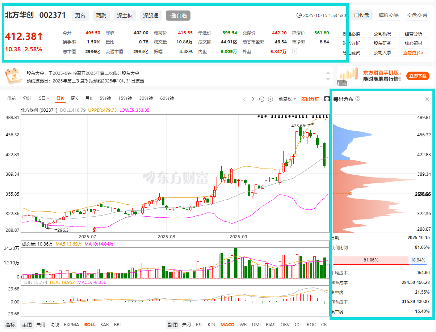The height and width of the screenshot is (332, 436).
Task: Enter fullscreen chart mode
Action: tap(327, 99)
